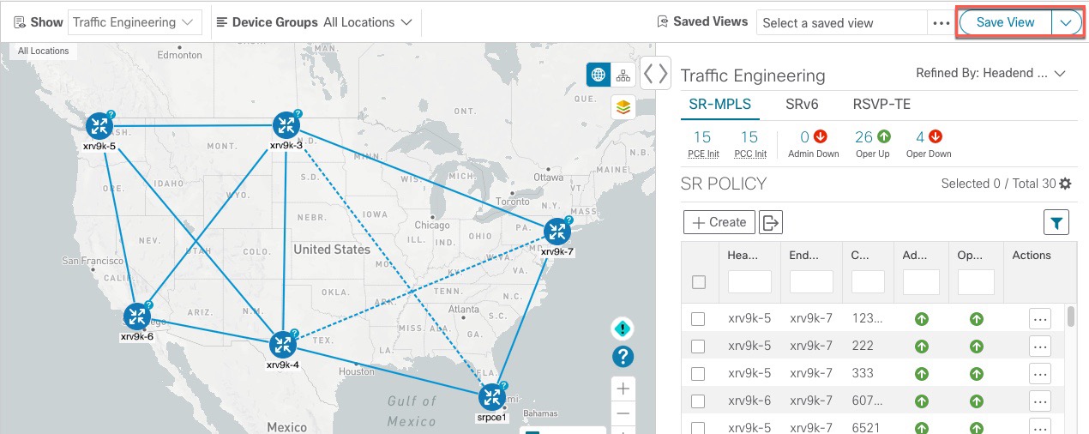This screenshot has width=1089, height=434.
Task: Tick checkbox for xrv9k-6 policy row
Action: tap(698, 401)
